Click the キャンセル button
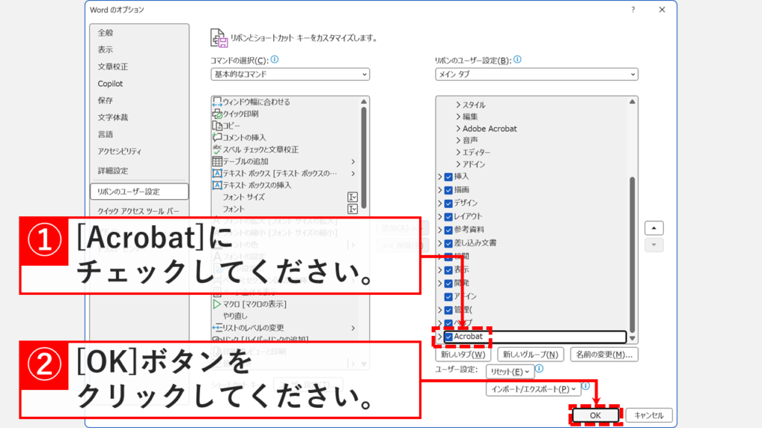The height and width of the screenshot is (428, 762). [x=649, y=415]
